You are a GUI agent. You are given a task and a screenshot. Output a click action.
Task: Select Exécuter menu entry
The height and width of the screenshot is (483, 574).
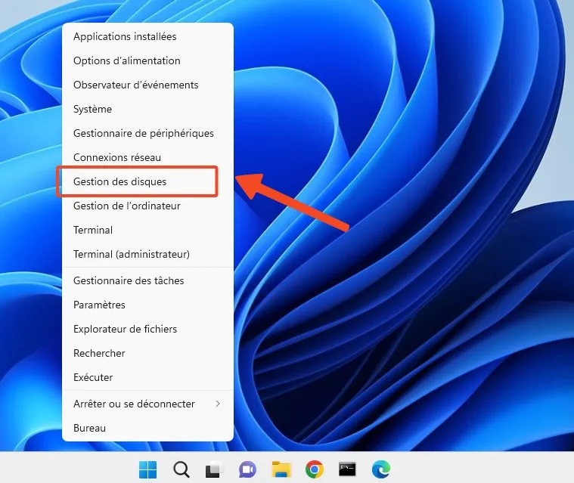click(x=148, y=377)
